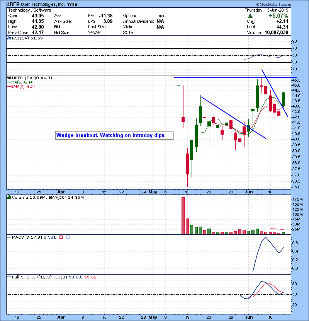Click the RSI indicator icon beside RSI(14)
309x321 pixels.
[9, 38]
